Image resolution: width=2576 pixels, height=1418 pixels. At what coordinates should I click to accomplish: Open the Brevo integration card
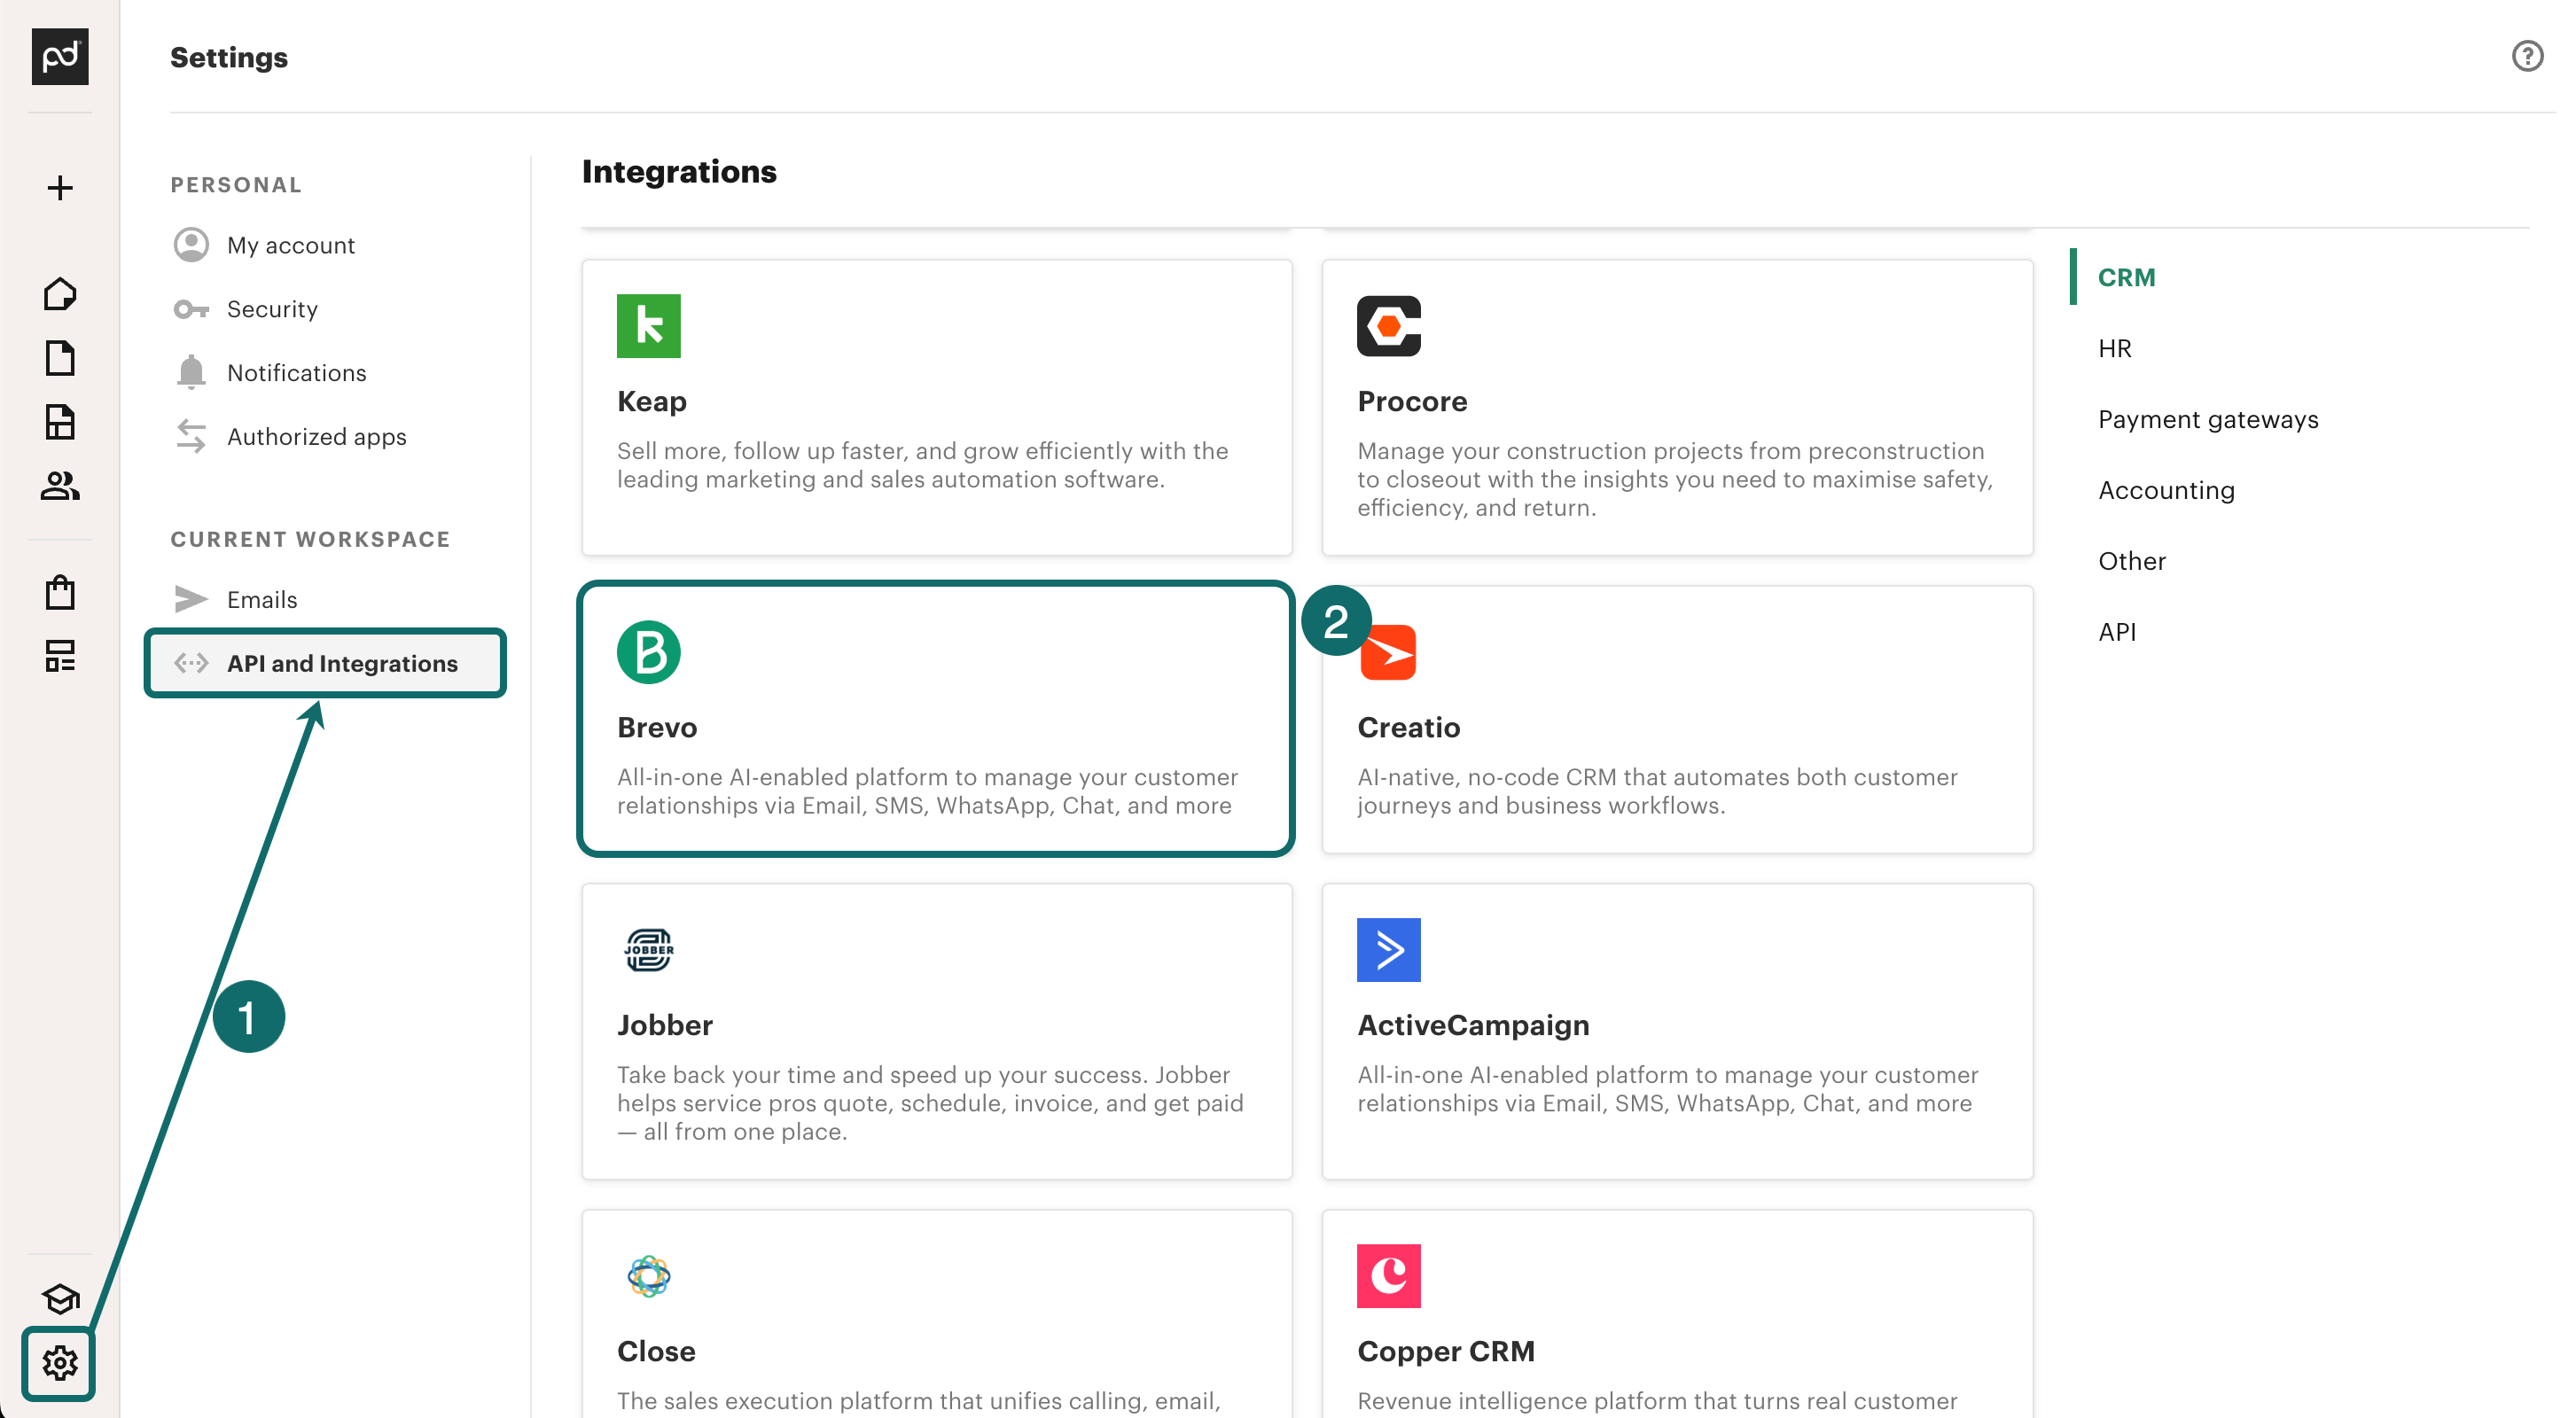click(x=936, y=718)
